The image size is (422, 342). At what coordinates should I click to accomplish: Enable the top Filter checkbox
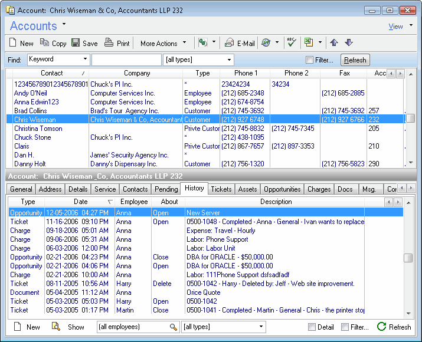(310, 60)
